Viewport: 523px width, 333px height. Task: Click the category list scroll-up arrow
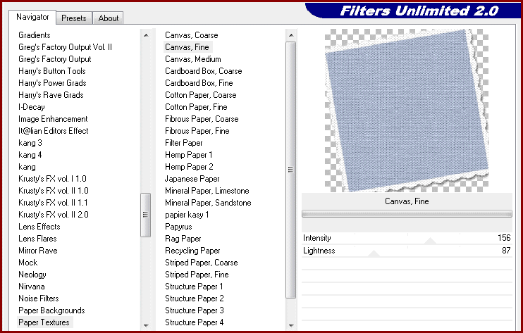point(146,35)
